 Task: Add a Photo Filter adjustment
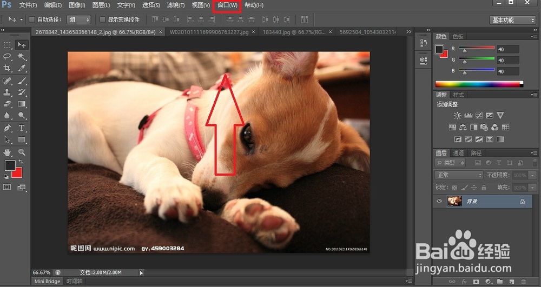(484, 128)
